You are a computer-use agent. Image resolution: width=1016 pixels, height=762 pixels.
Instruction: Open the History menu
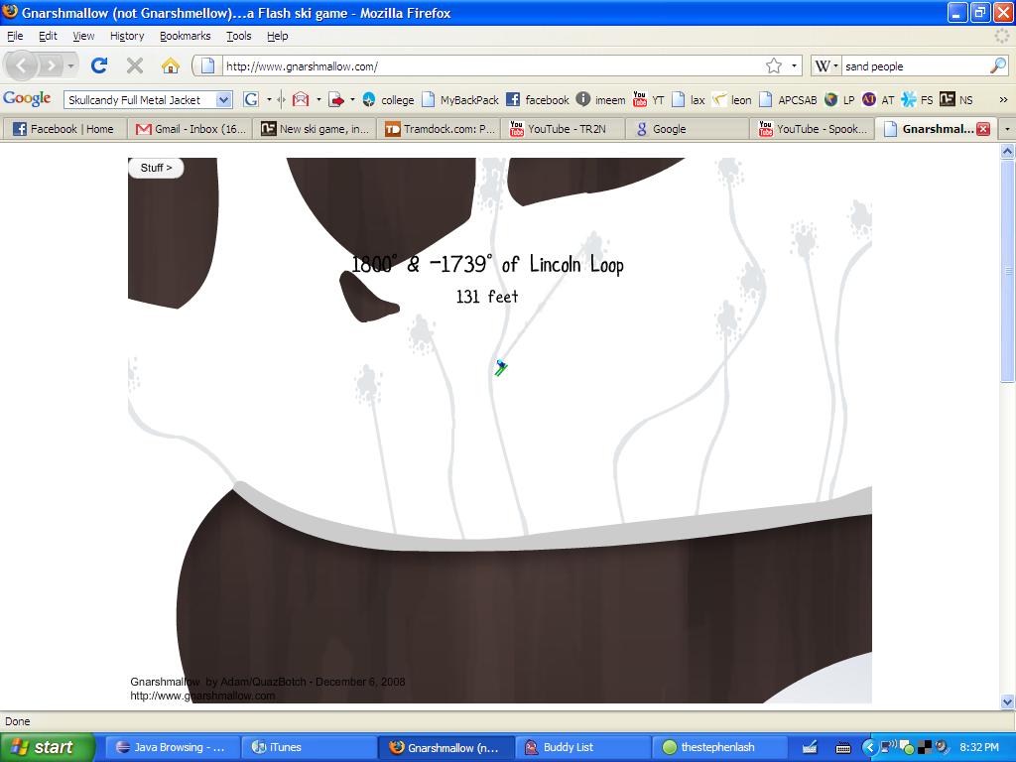(126, 36)
